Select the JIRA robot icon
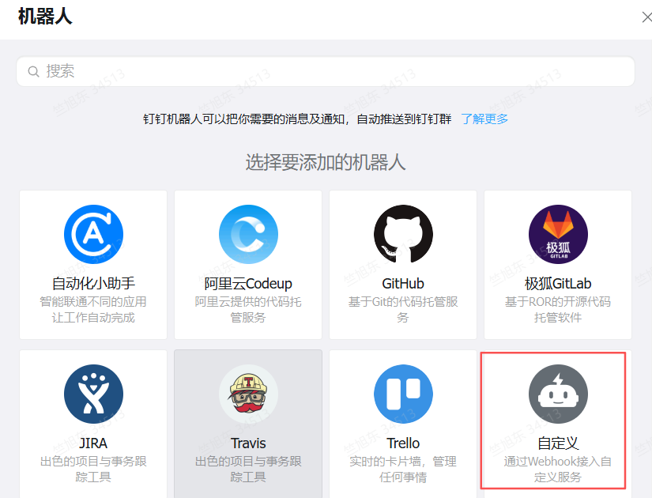The width and height of the screenshot is (652, 498). [93, 394]
